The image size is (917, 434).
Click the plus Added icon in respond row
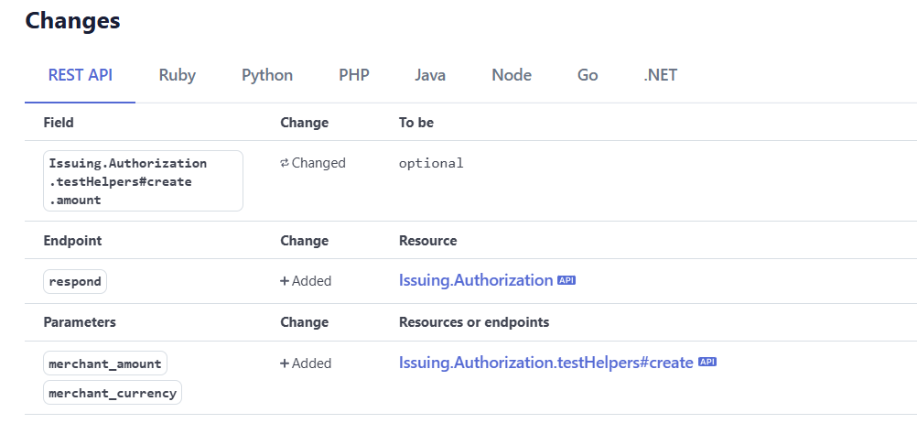coord(285,281)
